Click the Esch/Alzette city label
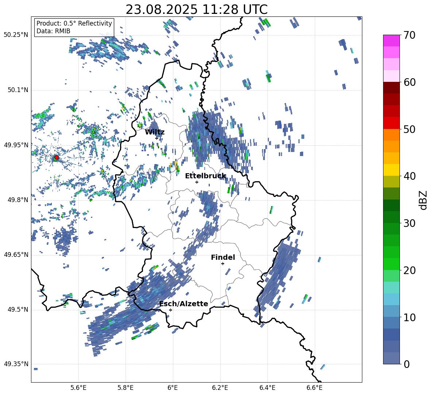This screenshot has height=395, width=432. (184, 304)
